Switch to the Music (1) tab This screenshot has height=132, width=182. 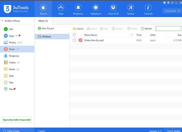point(43,21)
